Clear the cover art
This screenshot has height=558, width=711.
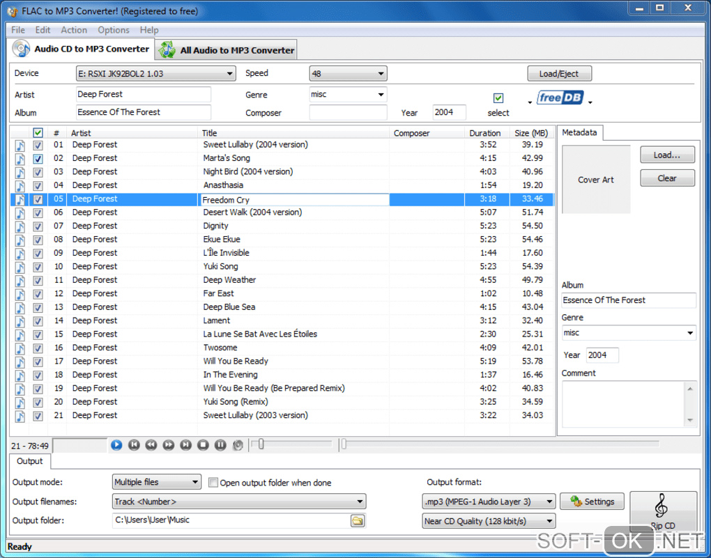coord(667,178)
